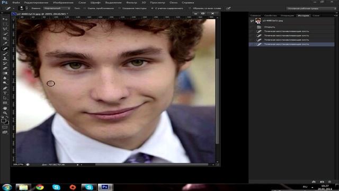Select the Blur tool
The image size is (339, 191).
5,78
